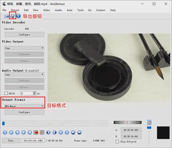Open the Audio menu
The image size is (172, 148).
tap(58, 10)
